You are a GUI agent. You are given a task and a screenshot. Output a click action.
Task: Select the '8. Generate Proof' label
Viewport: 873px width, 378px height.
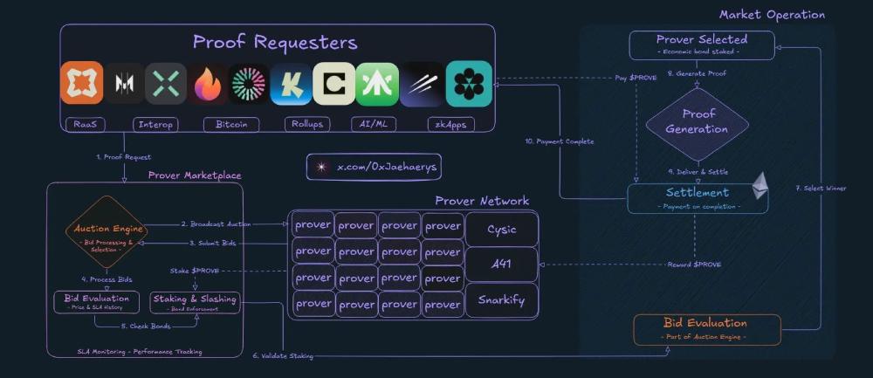pyautogui.click(x=697, y=73)
